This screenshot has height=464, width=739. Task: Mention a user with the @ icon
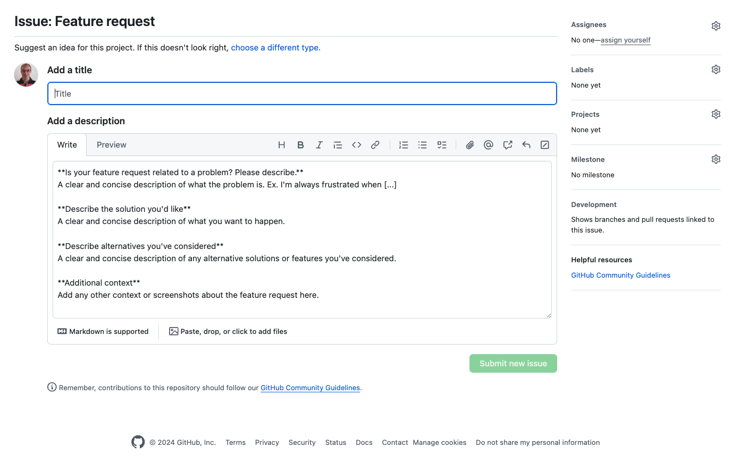click(x=489, y=145)
